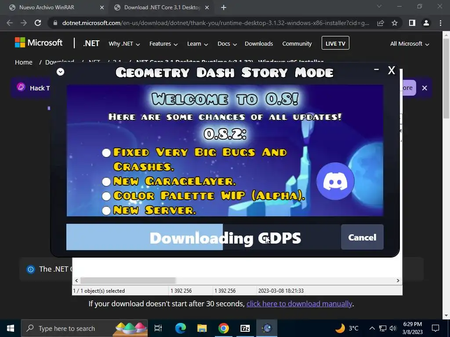
Task: Click the Microsoft logo
Action: (39, 43)
